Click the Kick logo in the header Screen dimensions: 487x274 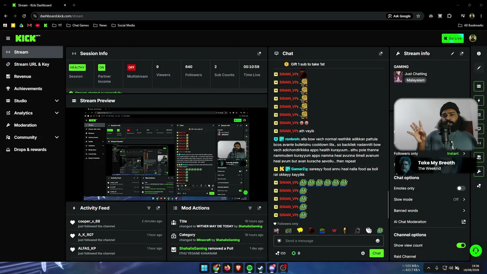point(27,38)
